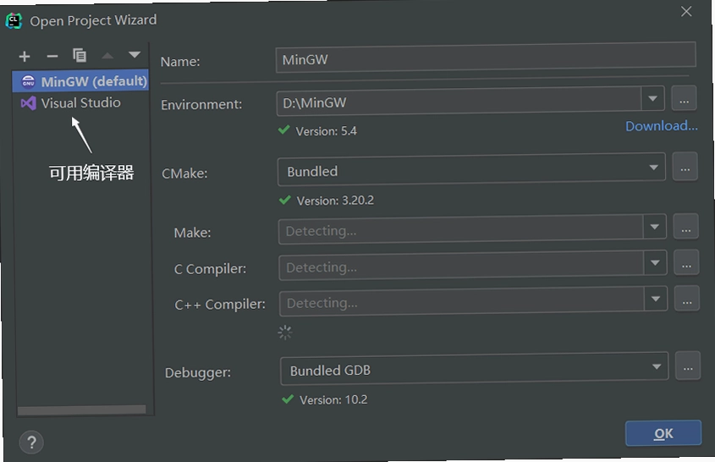Copy the selected toolchain
This screenshot has width=715, height=462.
80,55
